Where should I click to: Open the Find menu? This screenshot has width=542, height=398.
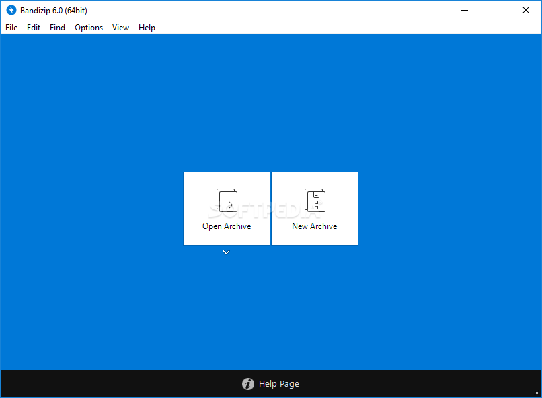tap(57, 28)
